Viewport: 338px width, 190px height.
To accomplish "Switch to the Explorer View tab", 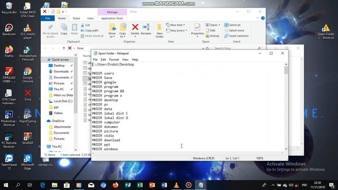I will tap(90, 18).
